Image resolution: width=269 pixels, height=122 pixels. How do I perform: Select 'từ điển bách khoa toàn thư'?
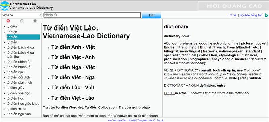[20, 55]
